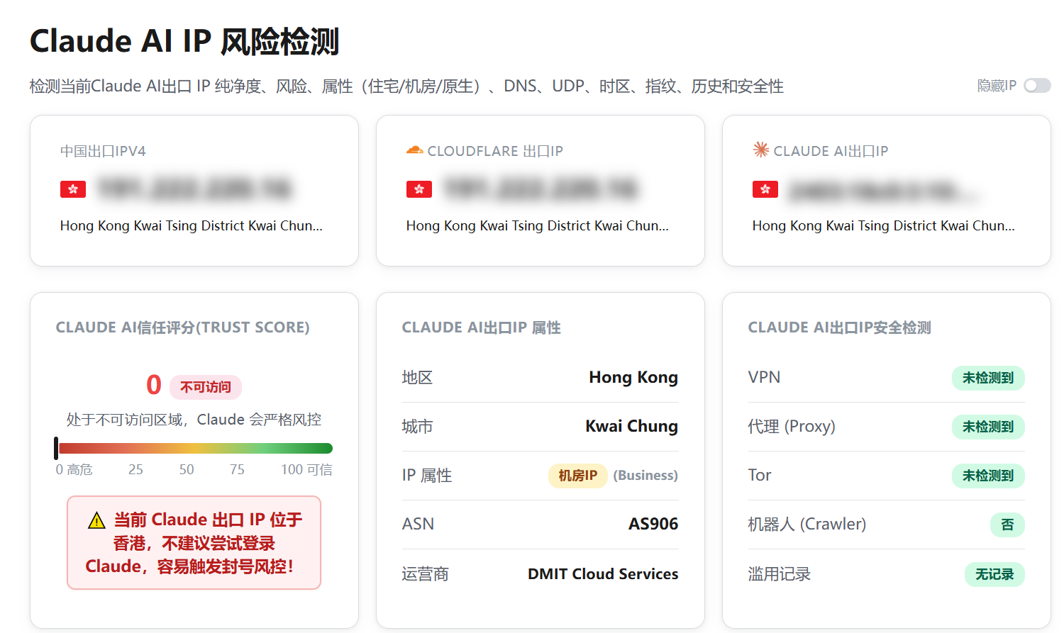Image resolution: width=1064 pixels, height=633 pixels.
Task: Click the Kwai Chung city value
Action: tap(631, 426)
